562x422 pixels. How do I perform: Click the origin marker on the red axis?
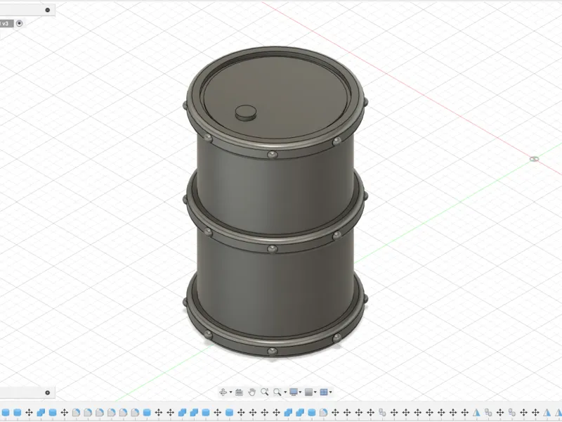(x=534, y=159)
